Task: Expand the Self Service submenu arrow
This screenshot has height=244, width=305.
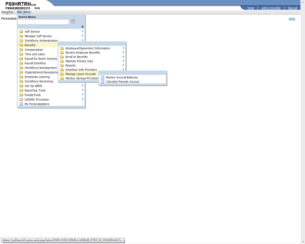Action: click(x=82, y=31)
